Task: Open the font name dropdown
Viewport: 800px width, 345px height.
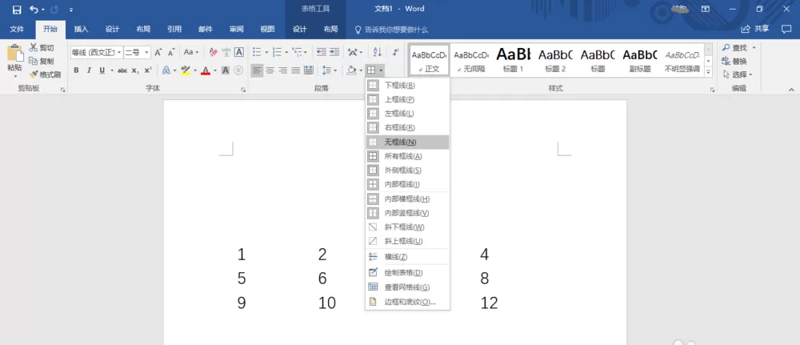Action: click(119, 52)
